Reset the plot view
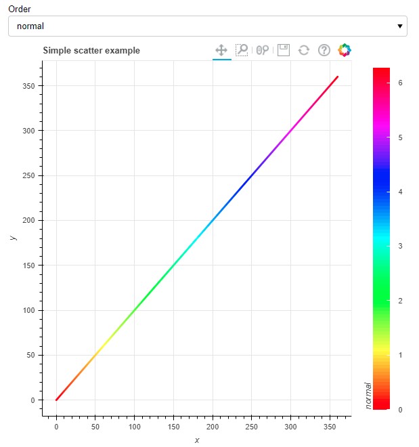 pyautogui.click(x=304, y=51)
